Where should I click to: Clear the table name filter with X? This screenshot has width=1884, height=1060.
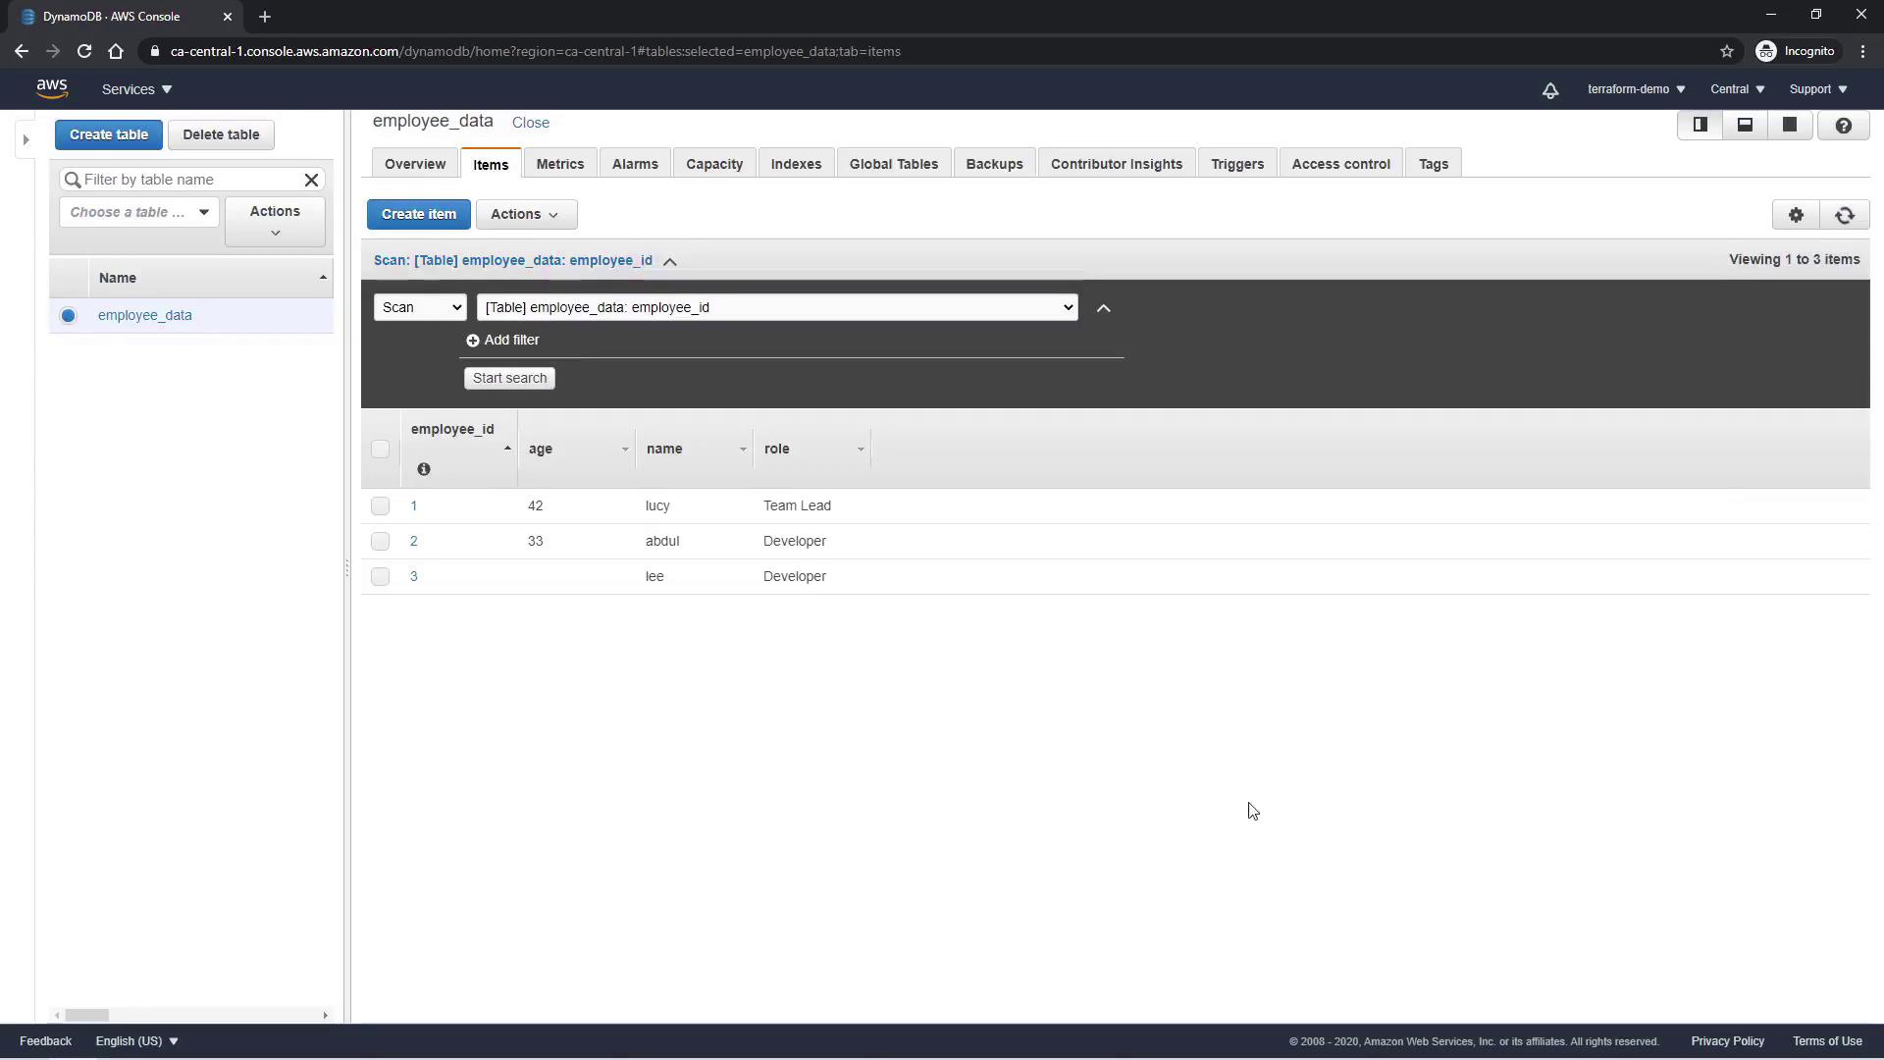tap(311, 180)
